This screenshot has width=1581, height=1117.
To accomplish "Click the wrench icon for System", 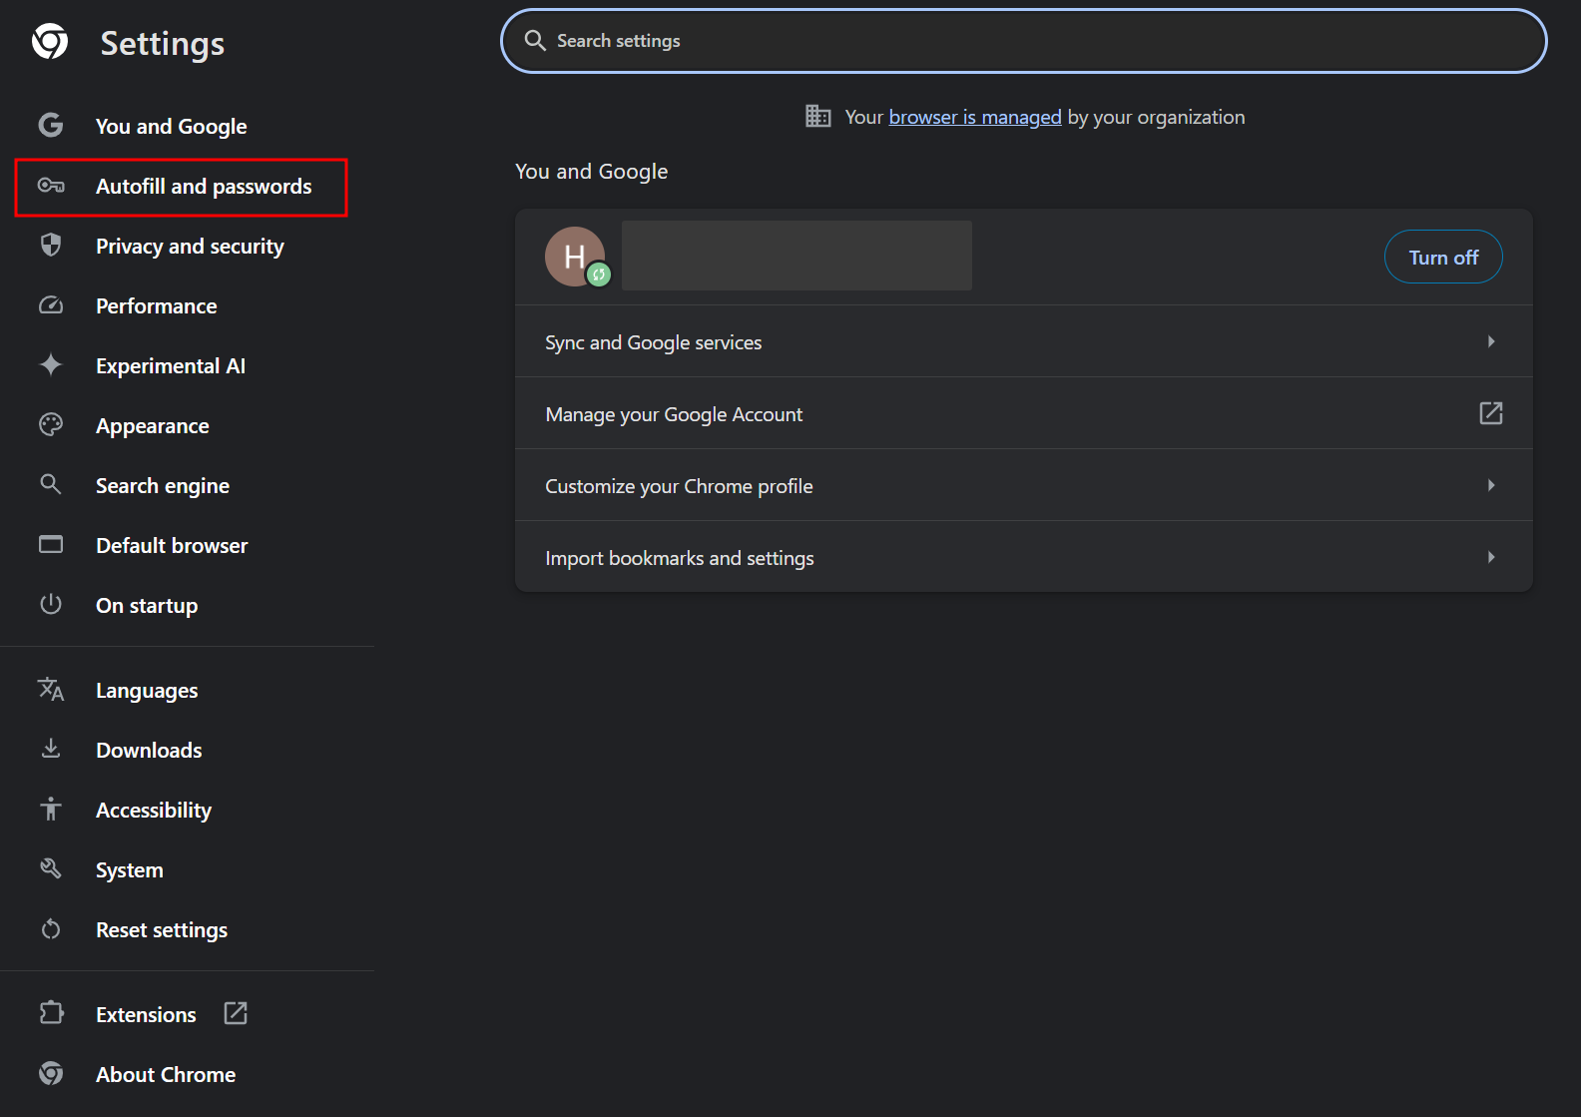I will pyautogui.click(x=51, y=869).
